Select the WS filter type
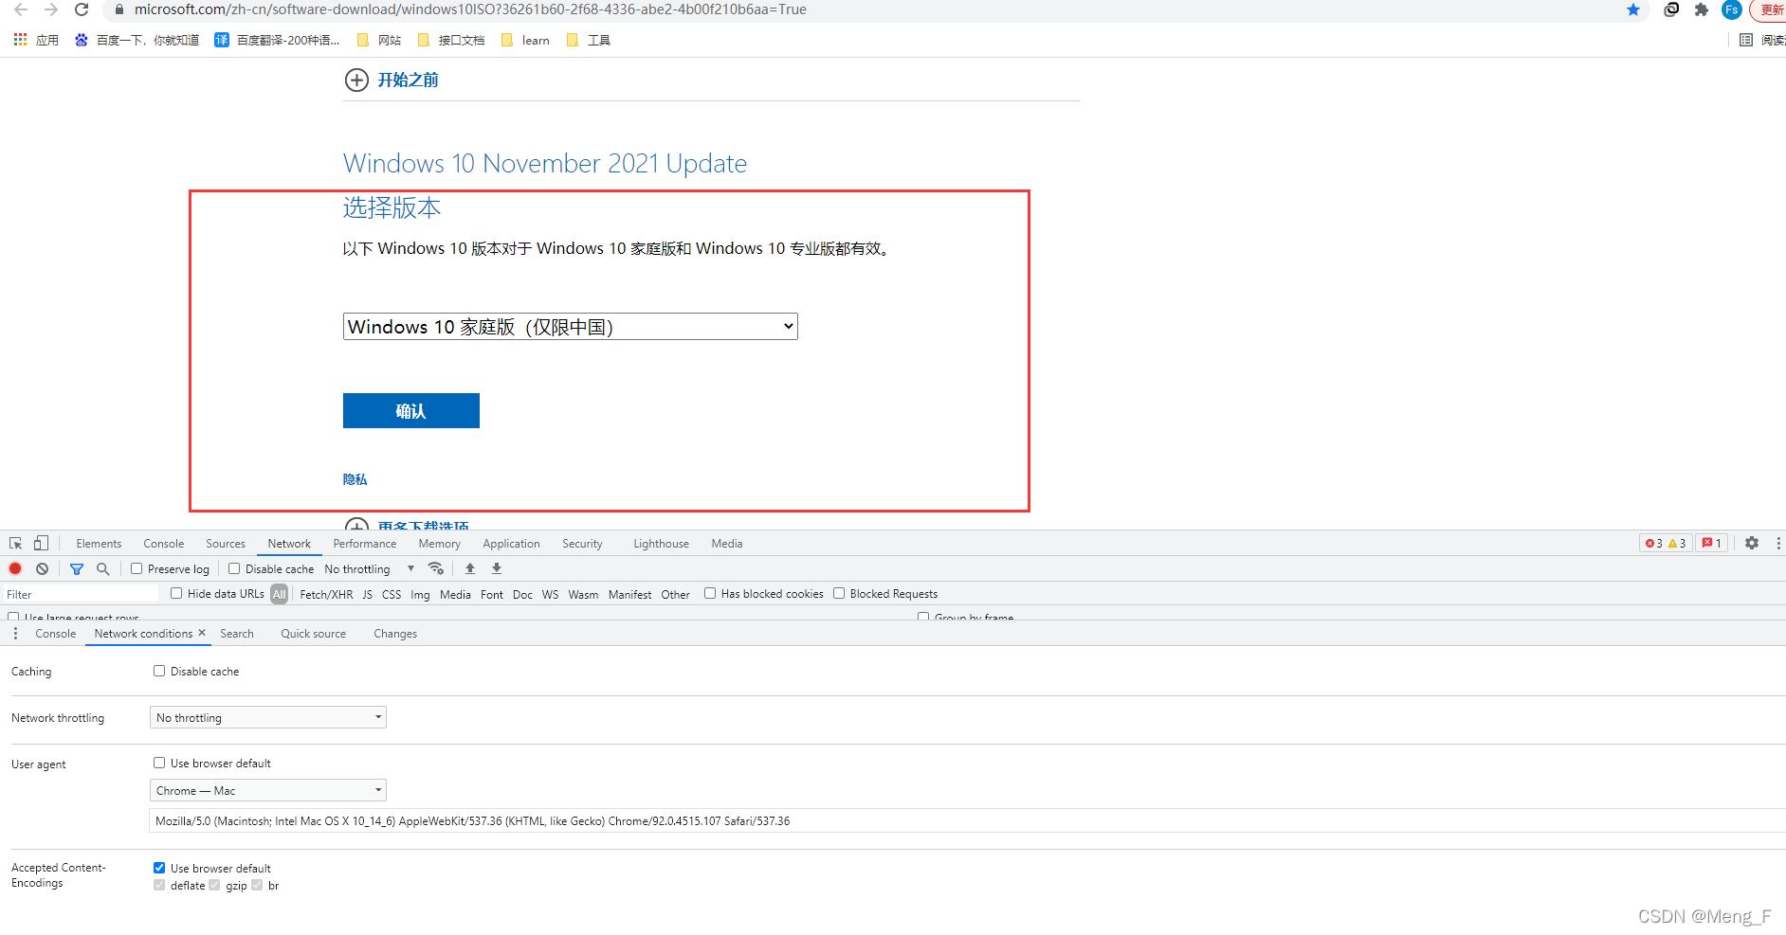This screenshot has height=935, width=1786. click(550, 595)
